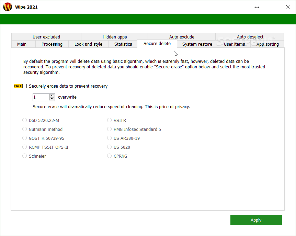Viewport: 296px width, 236px height.
Task: Click the Wipe 2021 logo icon
Action: pyautogui.click(x=8, y=7)
